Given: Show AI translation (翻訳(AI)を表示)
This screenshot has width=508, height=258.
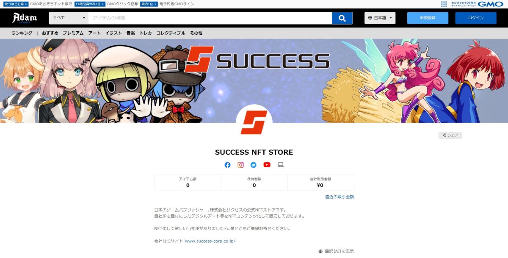Looking at the screenshot, I should coord(336,251).
